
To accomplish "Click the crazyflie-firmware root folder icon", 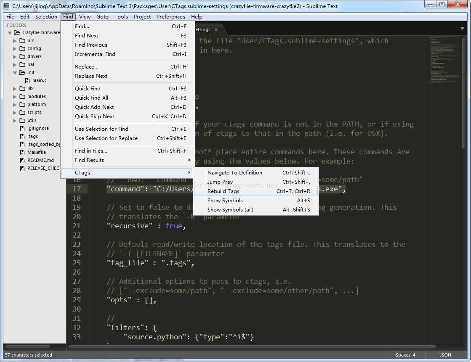I will click(17, 32).
